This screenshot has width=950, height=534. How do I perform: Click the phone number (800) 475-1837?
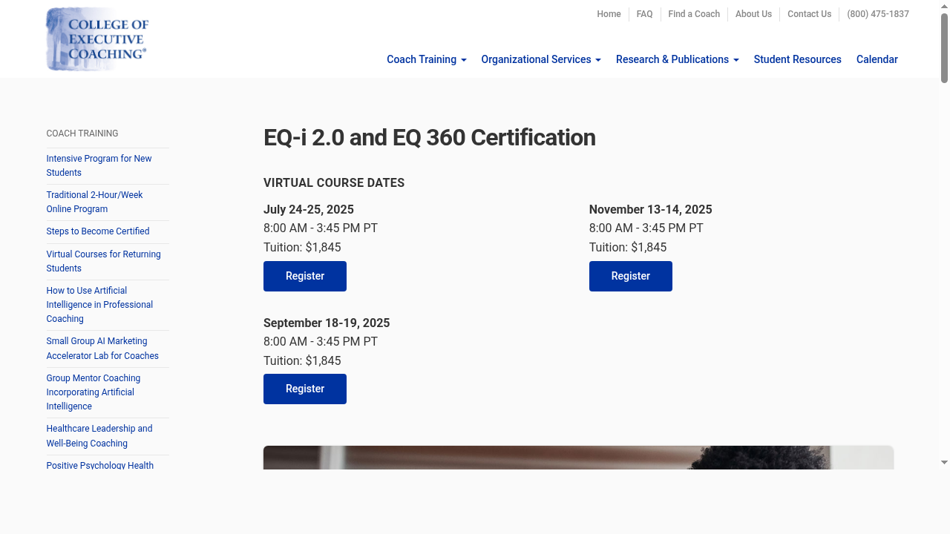click(878, 14)
